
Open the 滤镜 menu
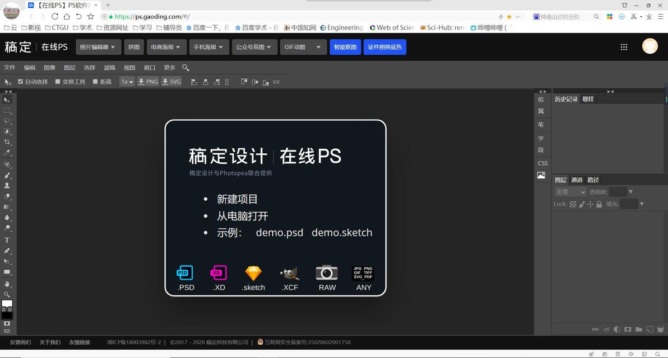point(109,68)
